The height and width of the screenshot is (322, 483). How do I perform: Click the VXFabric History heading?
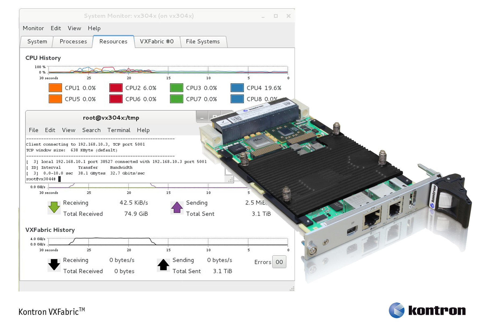(50, 230)
